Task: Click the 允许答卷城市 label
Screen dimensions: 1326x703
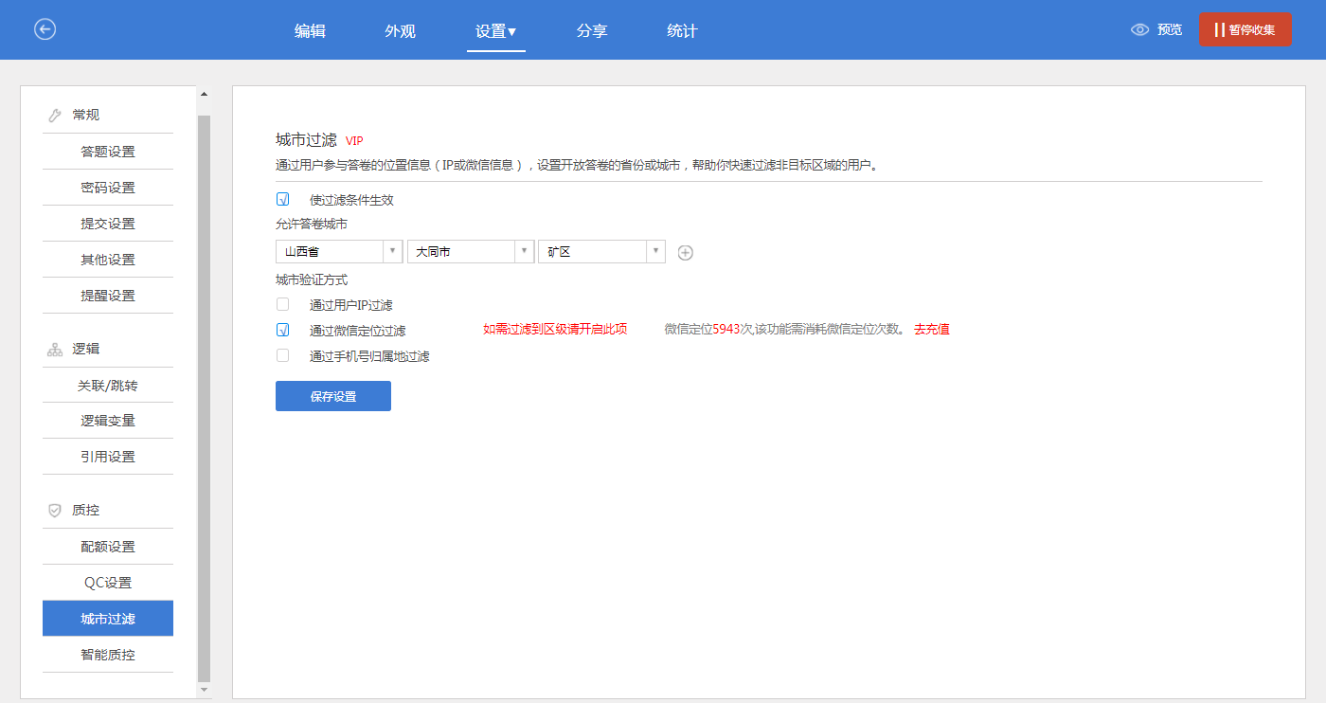Action: 312,225
